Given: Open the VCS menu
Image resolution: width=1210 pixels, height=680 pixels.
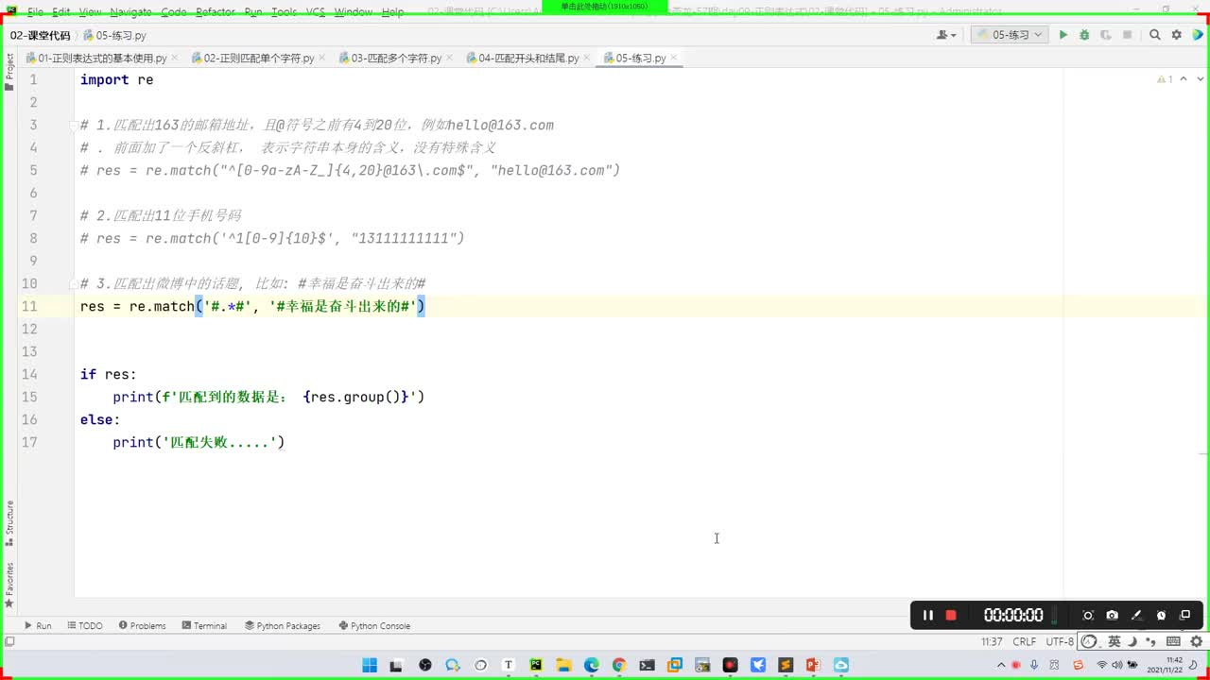Looking at the screenshot, I should pyautogui.click(x=316, y=11).
